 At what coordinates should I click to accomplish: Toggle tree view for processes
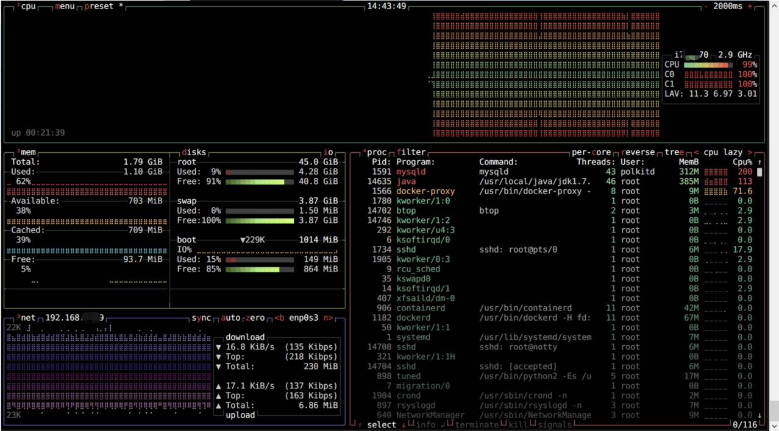674,152
